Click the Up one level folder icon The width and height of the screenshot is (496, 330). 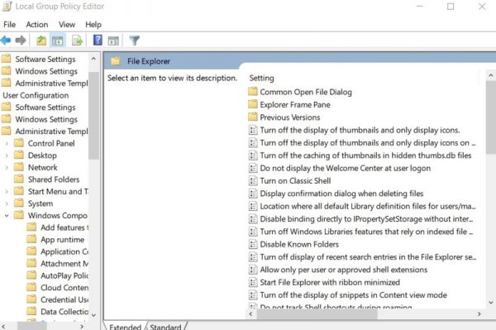click(x=41, y=41)
